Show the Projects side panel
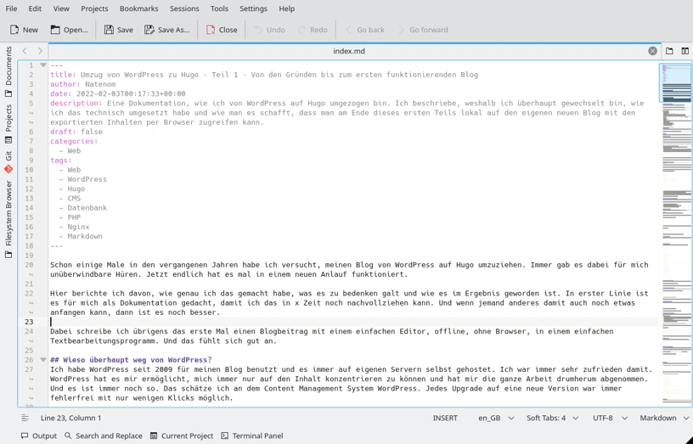 [x=8, y=124]
